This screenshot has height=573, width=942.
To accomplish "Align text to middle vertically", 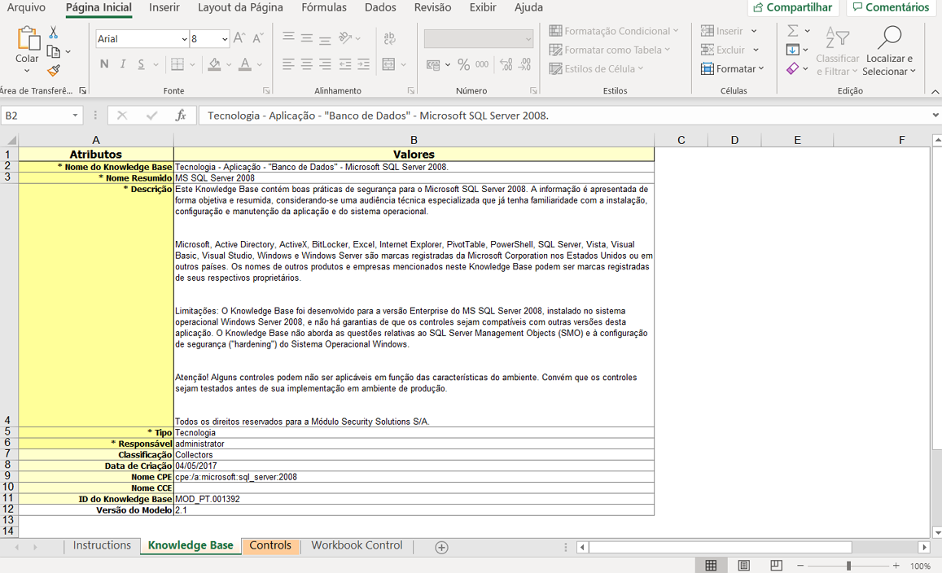I will click(306, 38).
